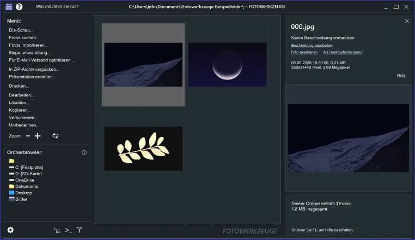Choose Für E-Mail-Versand optimieren...
Viewport: 415px width, 240px height.
pos(41,60)
